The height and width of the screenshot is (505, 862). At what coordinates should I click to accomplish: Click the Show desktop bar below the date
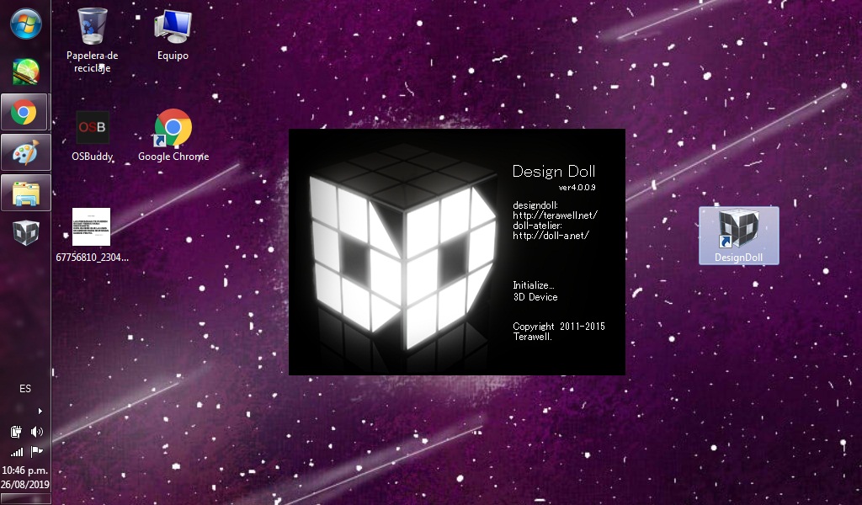[x=25, y=499]
